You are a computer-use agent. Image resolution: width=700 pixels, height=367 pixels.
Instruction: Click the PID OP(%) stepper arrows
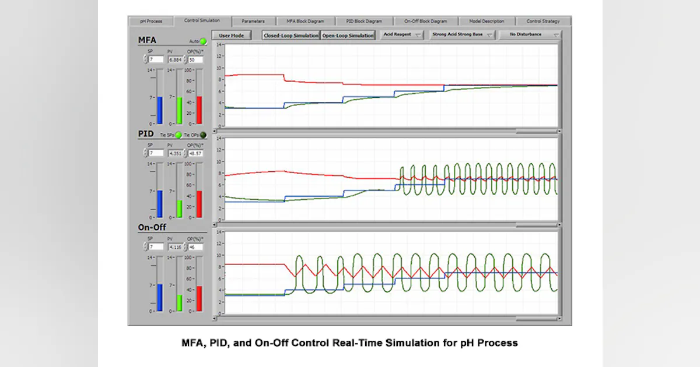coord(186,153)
